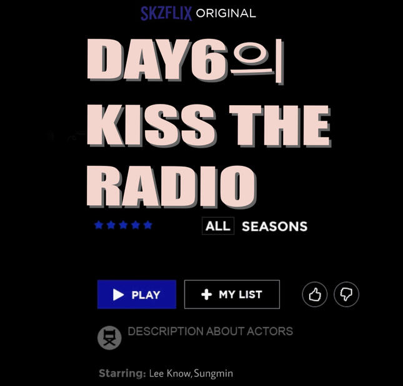This screenshot has width=403, height=386.
Task: Click the SKZFLIX logo
Action: pos(166,13)
